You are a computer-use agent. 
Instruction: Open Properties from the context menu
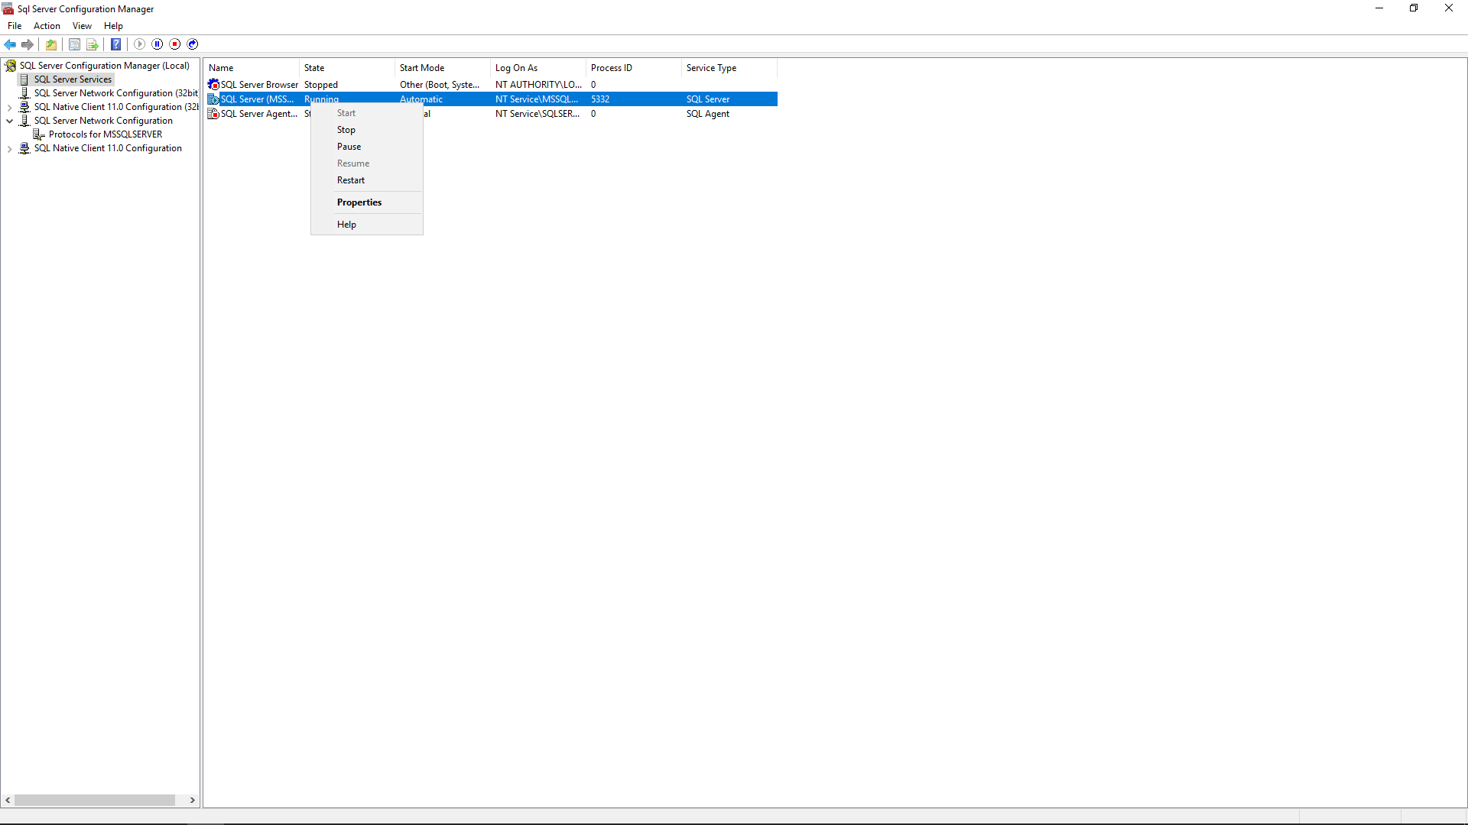(359, 202)
